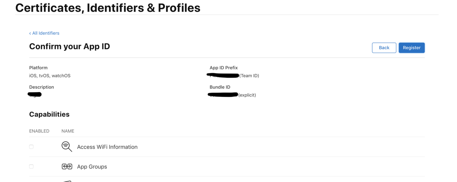Click the redacted Description value
Screen dimensions: 457x182
(x=35, y=94)
